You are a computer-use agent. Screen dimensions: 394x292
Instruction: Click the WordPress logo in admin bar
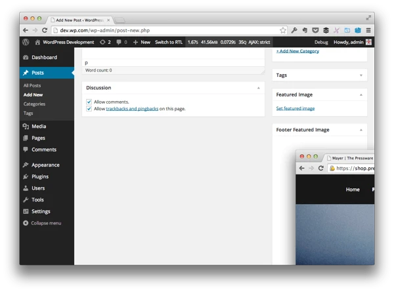click(26, 42)
